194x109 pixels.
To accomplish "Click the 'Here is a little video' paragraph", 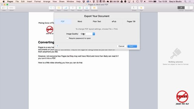I will coord(60,63).
